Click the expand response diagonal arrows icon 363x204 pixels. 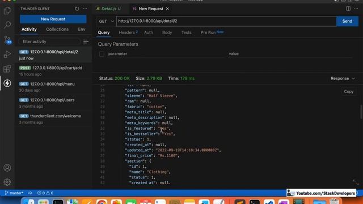point(356,182)
